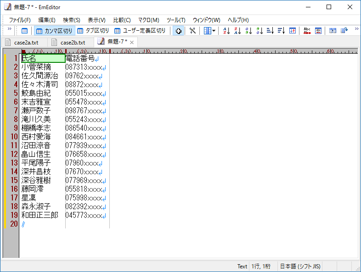
Task: Click the name 和田正三郎
Action: [39, 215]
